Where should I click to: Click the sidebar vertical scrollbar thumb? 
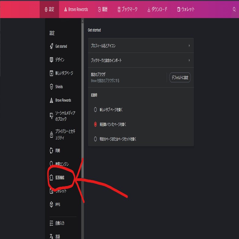tap(82, 101)
